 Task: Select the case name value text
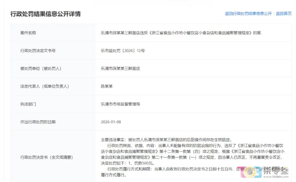181,33
